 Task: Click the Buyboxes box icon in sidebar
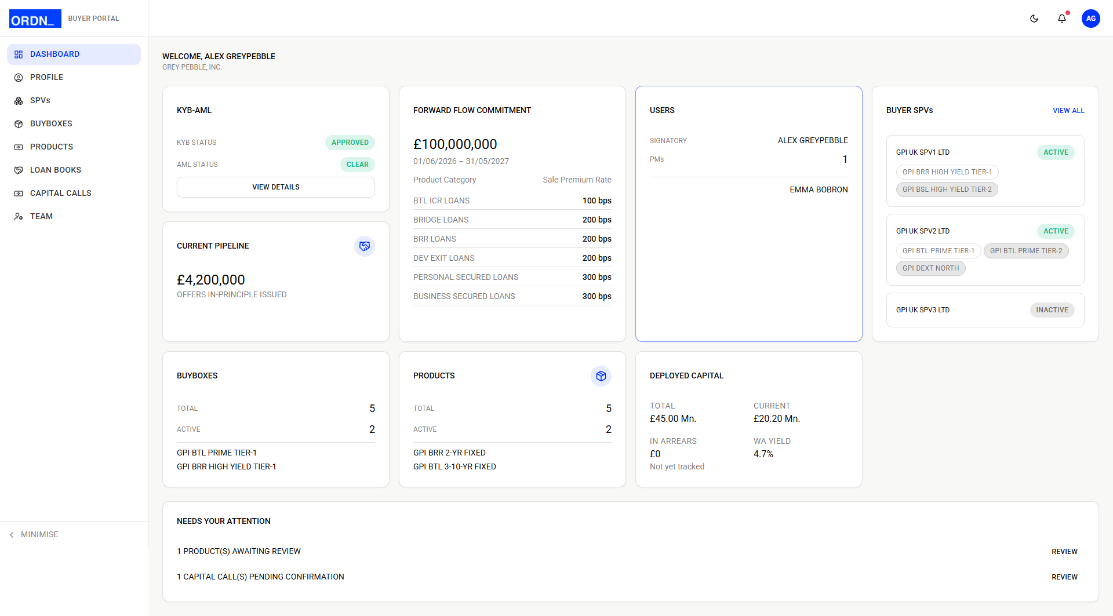(19, 124)
